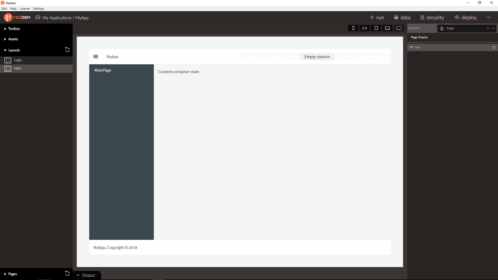Click the run button label
The image size is (498, 280).
point(380,17)
